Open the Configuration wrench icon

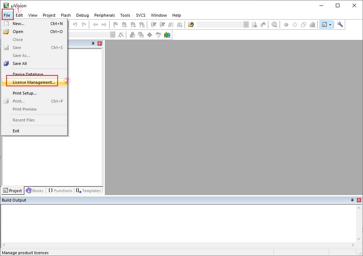click(x=340, y=25)
